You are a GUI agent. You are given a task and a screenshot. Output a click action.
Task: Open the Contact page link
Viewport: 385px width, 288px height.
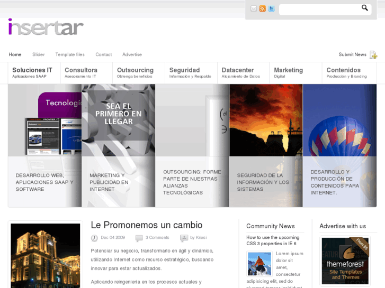(x=104, y=54)
